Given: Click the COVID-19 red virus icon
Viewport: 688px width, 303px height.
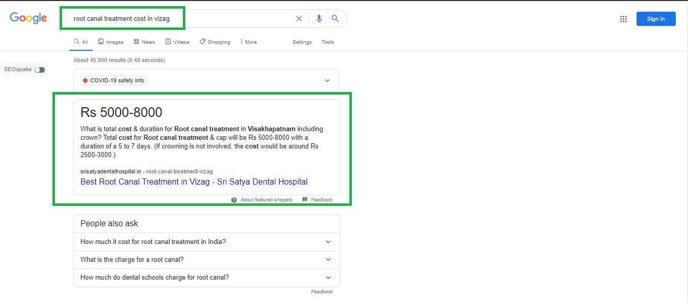Looking at the screenshot, I should (x=85, y=80).
